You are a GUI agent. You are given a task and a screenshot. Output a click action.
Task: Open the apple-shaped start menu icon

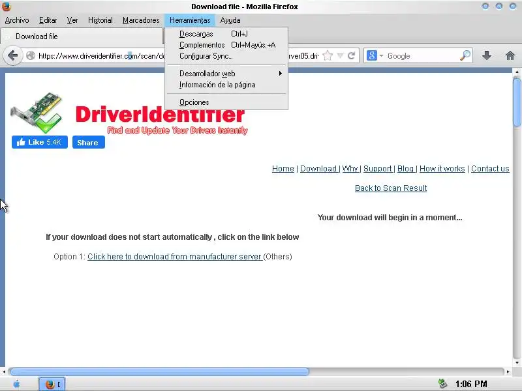tap(16, 384)
